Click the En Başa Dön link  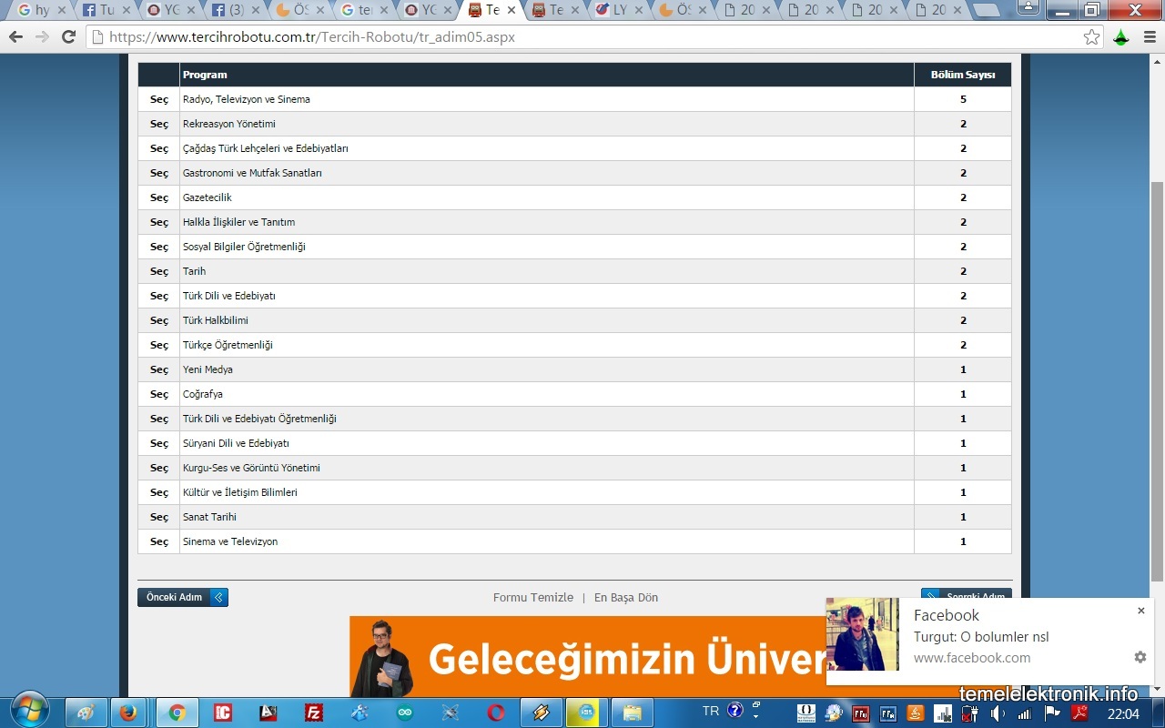(625, 598)
